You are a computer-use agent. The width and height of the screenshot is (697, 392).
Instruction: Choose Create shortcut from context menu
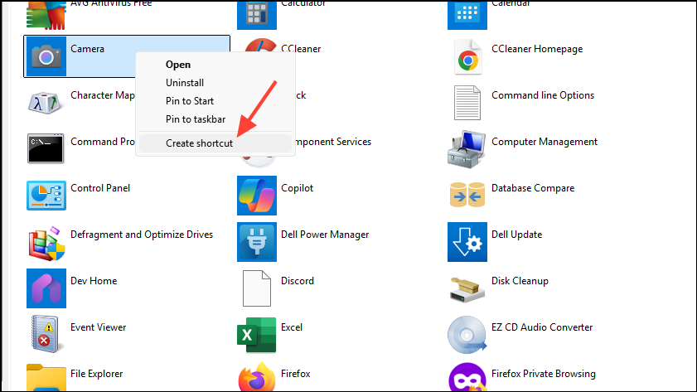199,143
